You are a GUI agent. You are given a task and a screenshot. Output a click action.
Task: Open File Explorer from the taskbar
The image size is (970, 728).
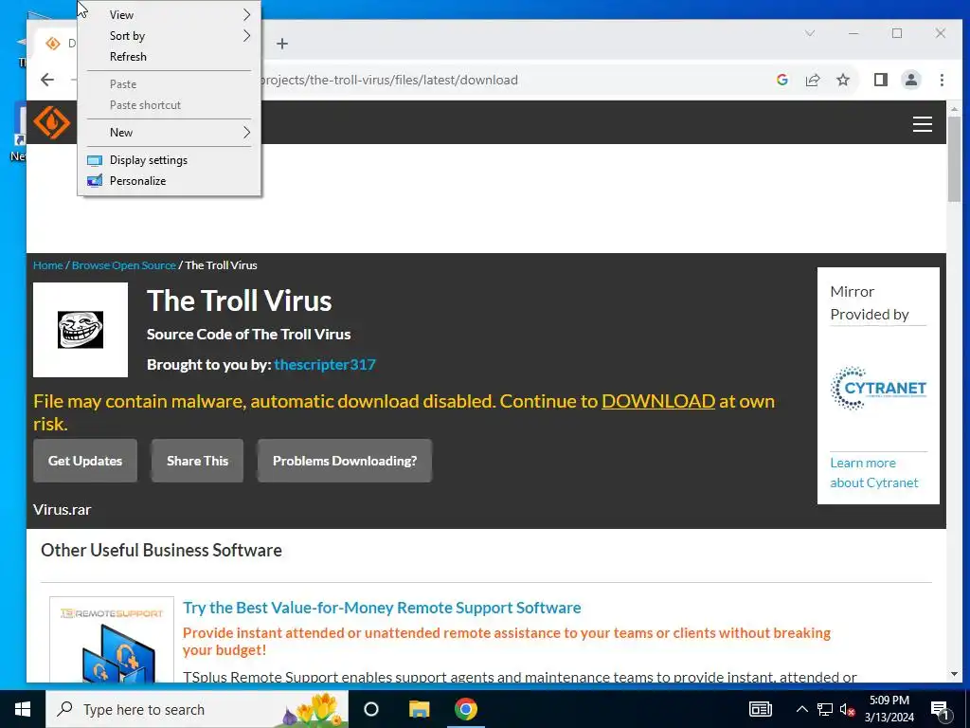[x=419, y=709]
